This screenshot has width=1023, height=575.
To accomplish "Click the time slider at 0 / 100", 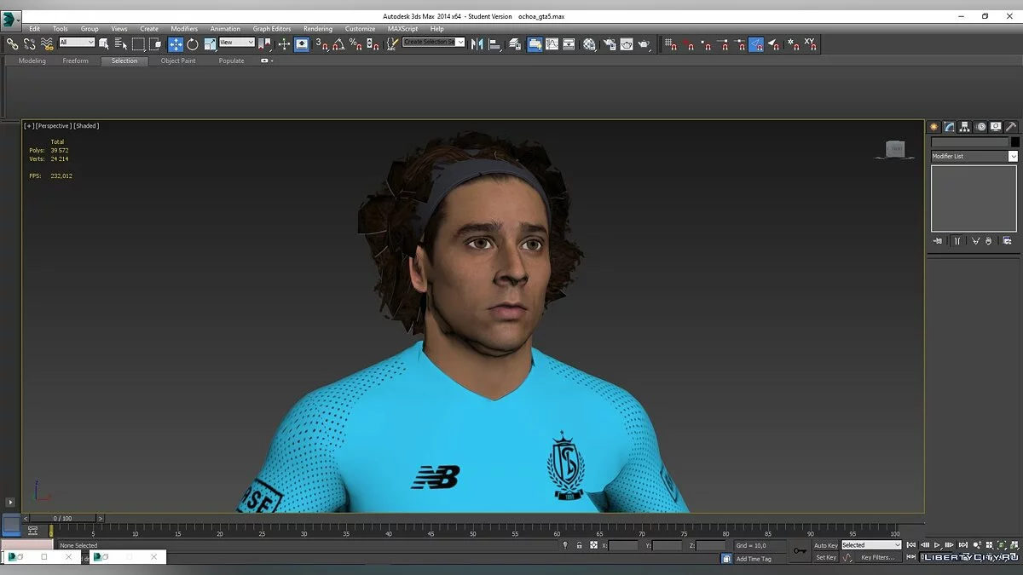I will [x=63, y=518].
